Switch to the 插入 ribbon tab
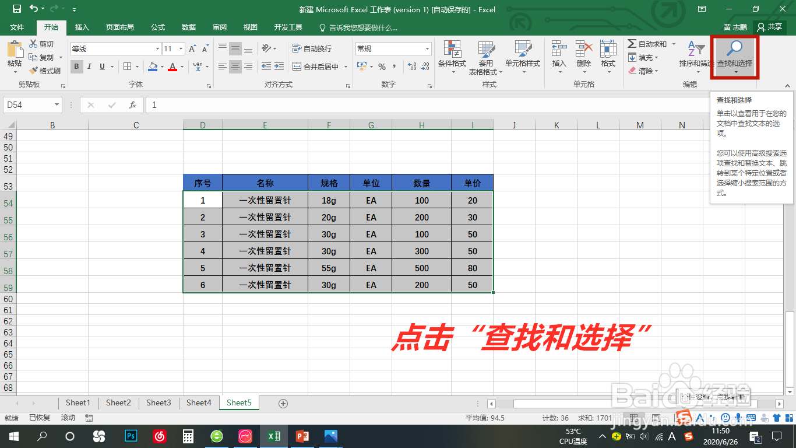796x448 pixels. [x=82, y=27]
